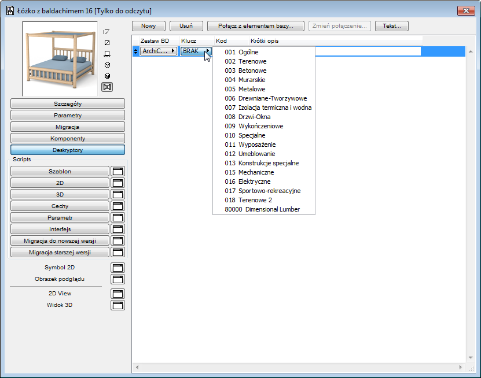Click Połącz z elementem bazy button
The height and width of the screenshot is (378, 481).
tap(256, 26)
